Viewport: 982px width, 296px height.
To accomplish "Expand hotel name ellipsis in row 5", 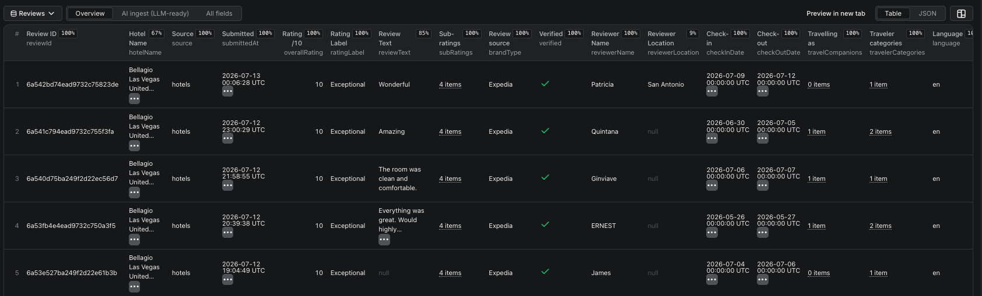I will (x=134, y=287).
